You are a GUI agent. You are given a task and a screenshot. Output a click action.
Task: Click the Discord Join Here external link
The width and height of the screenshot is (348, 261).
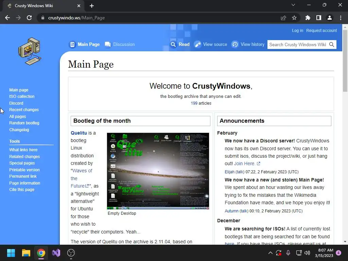(247, 163)
